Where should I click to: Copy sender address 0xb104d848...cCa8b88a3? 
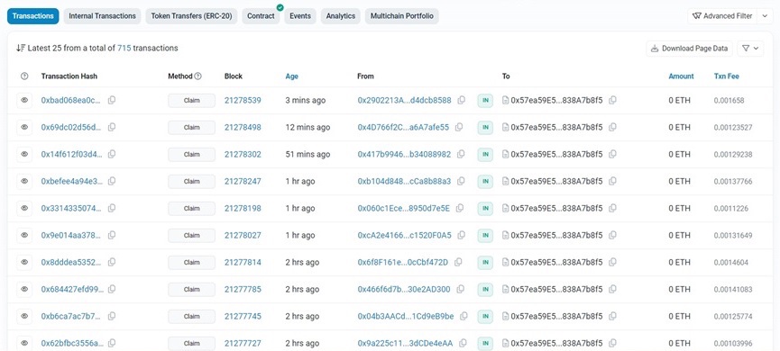(x=461, y=181)
